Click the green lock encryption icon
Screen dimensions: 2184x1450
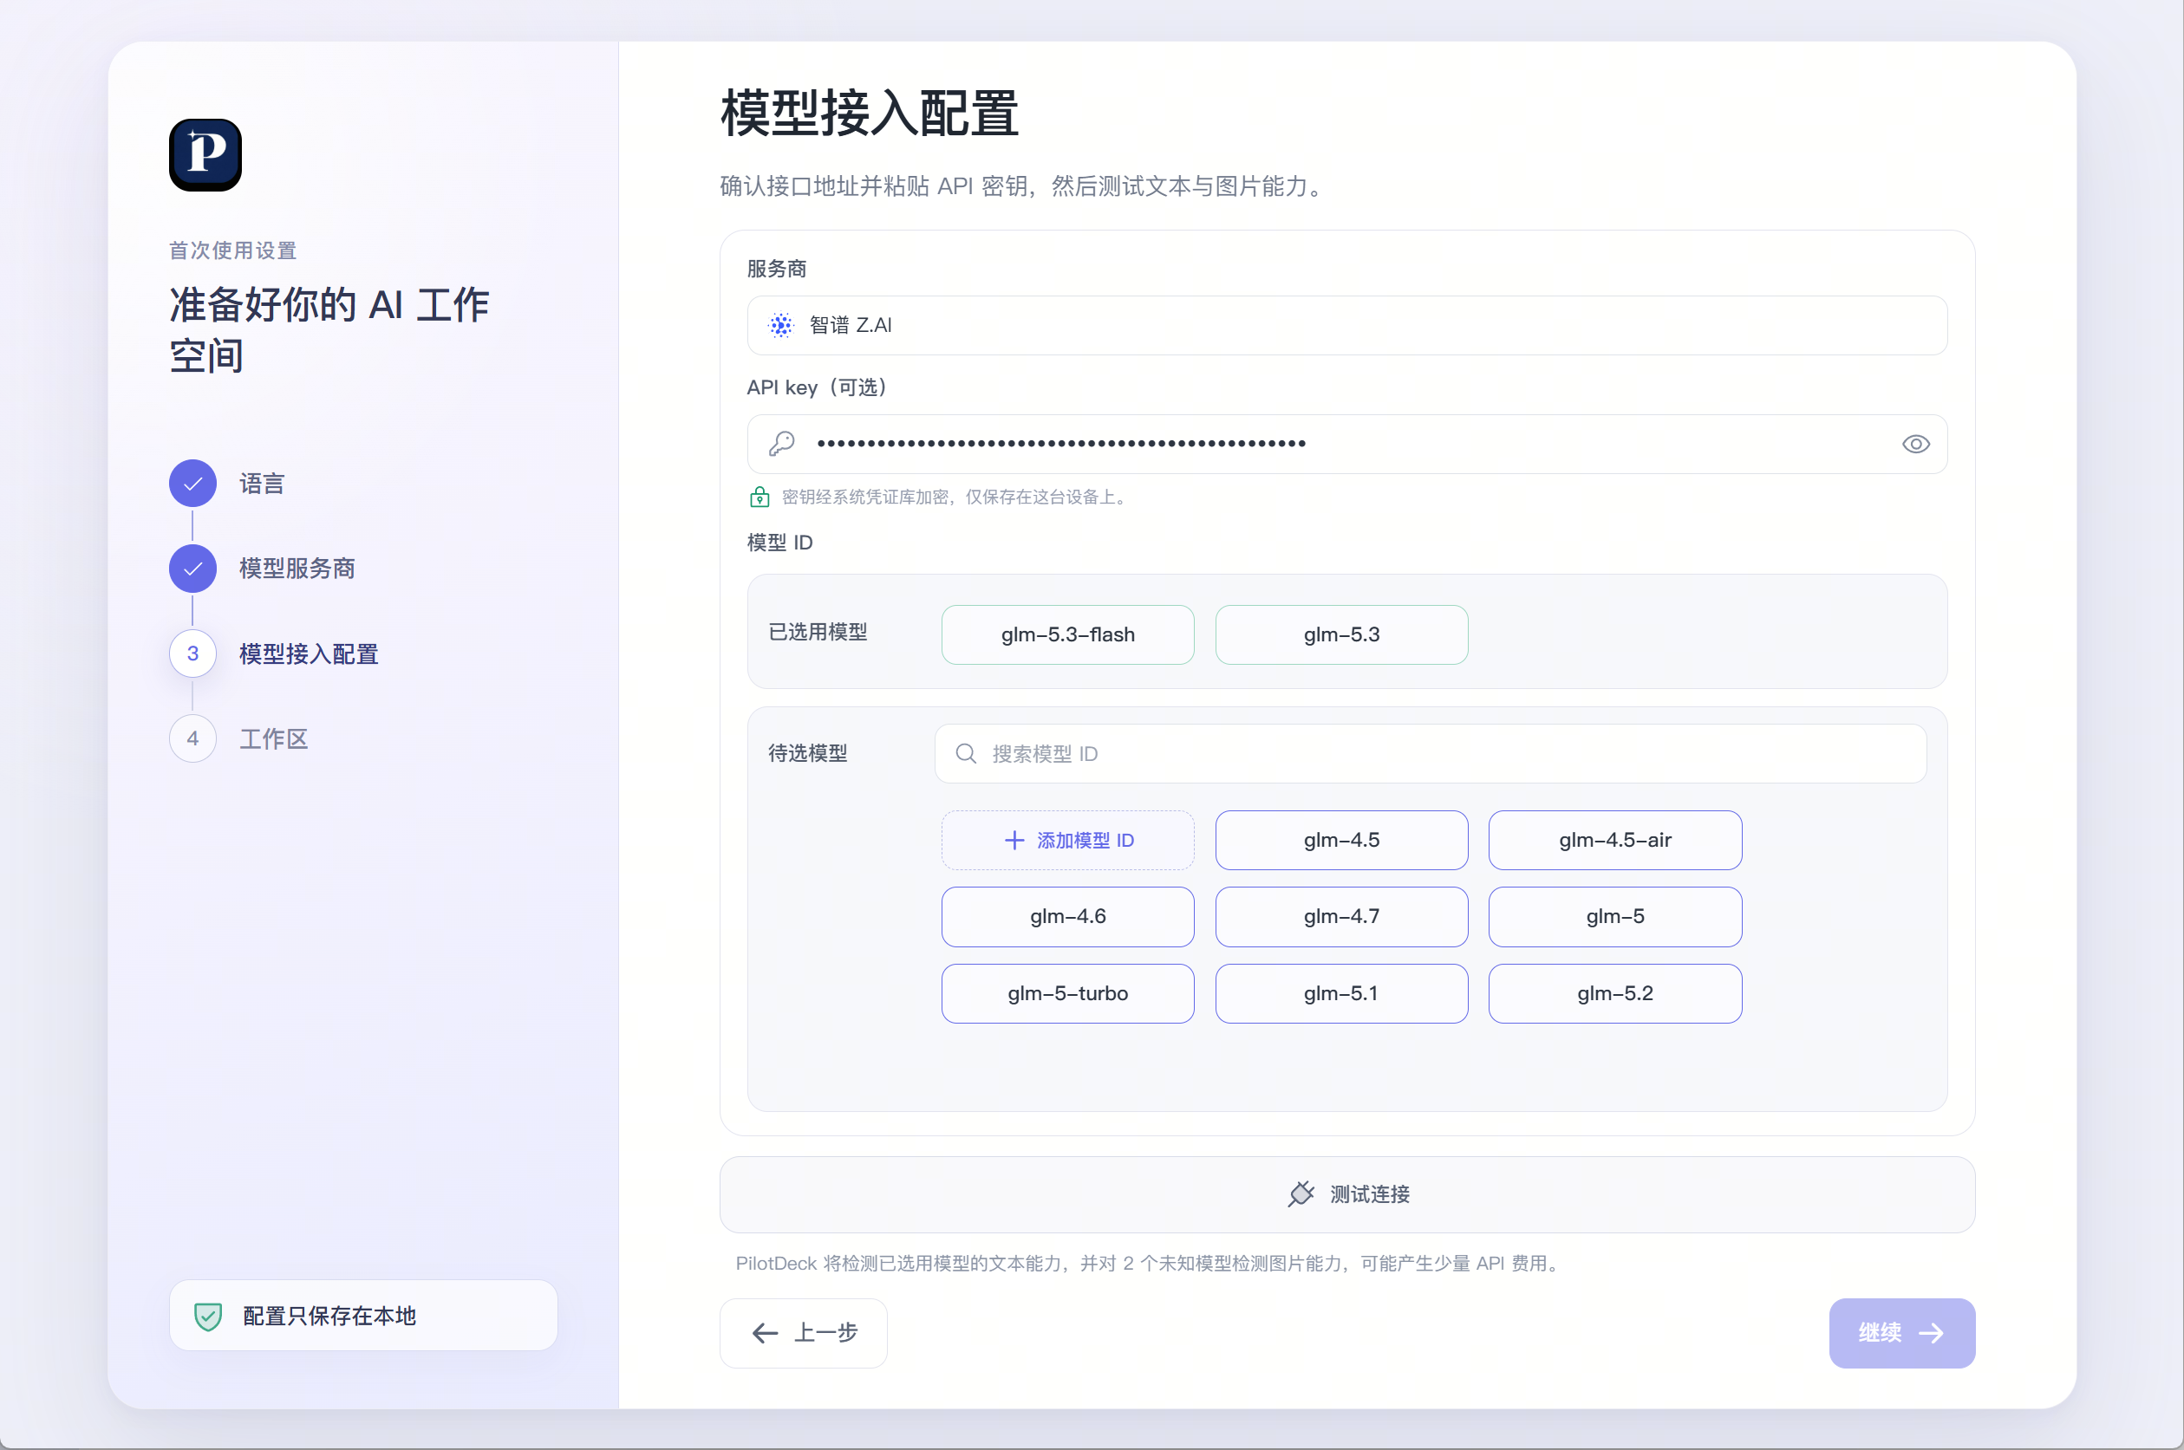(x=760, y=497)
